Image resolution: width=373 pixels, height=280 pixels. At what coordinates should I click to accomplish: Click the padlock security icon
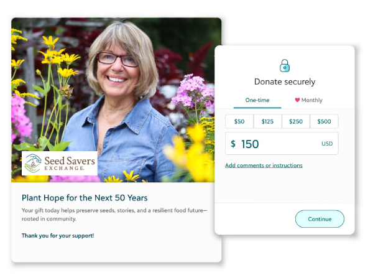[x=285, y=66]
